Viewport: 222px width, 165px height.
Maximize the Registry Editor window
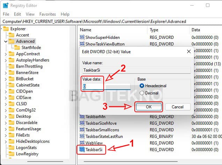[208, 5]
